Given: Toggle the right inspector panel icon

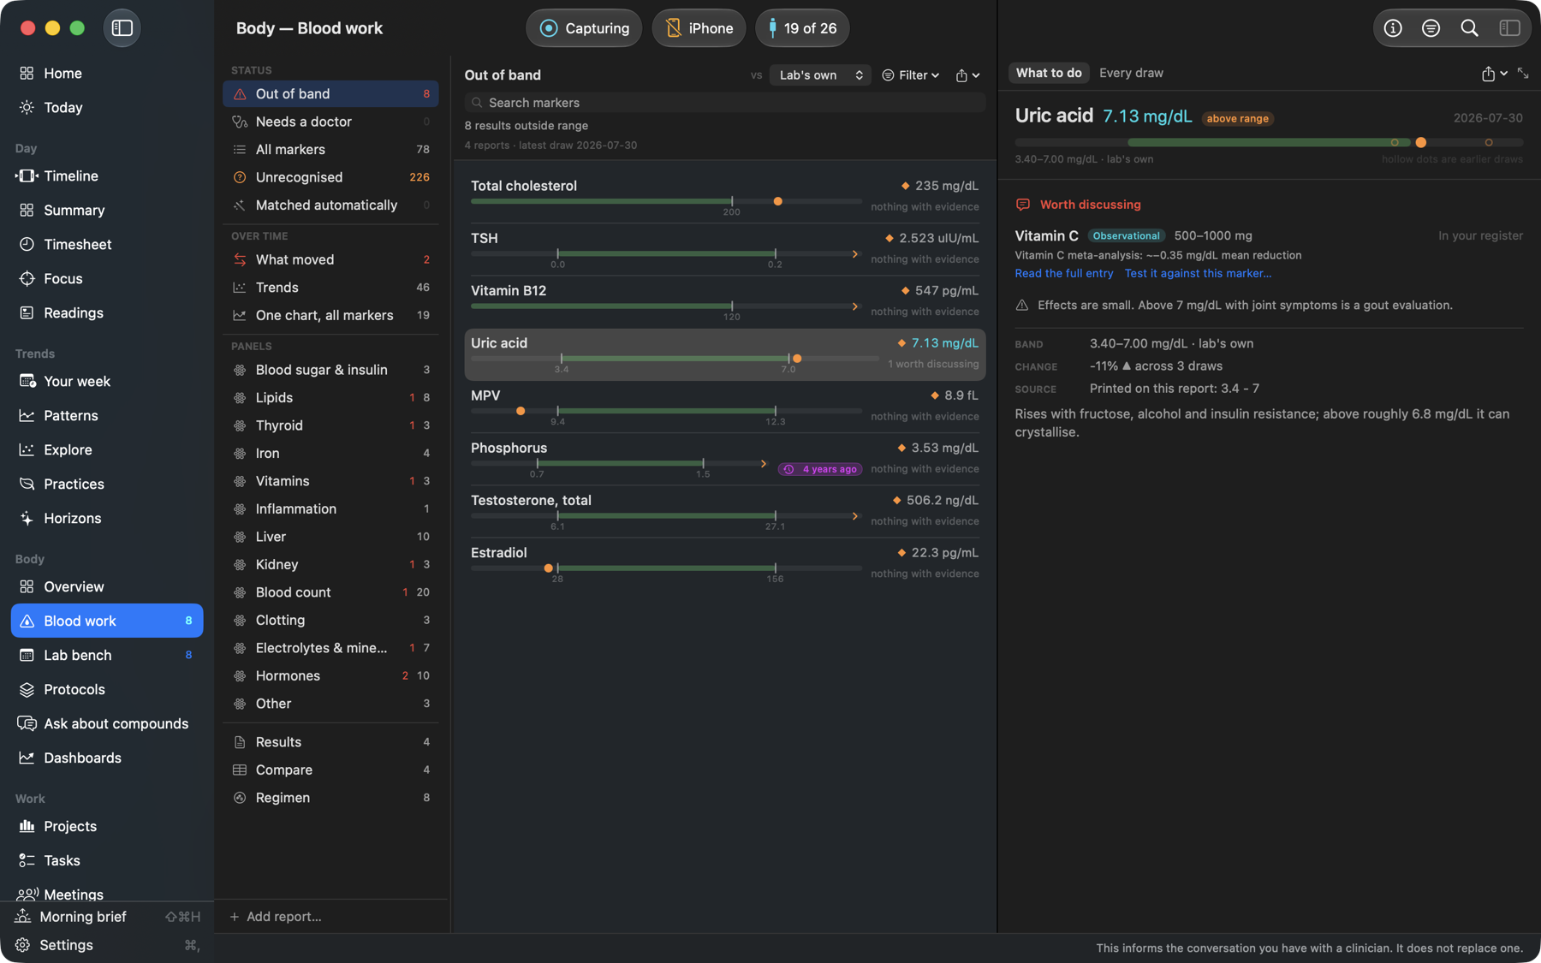Looking at the screenshot, I should click(x=1509, y=28).
